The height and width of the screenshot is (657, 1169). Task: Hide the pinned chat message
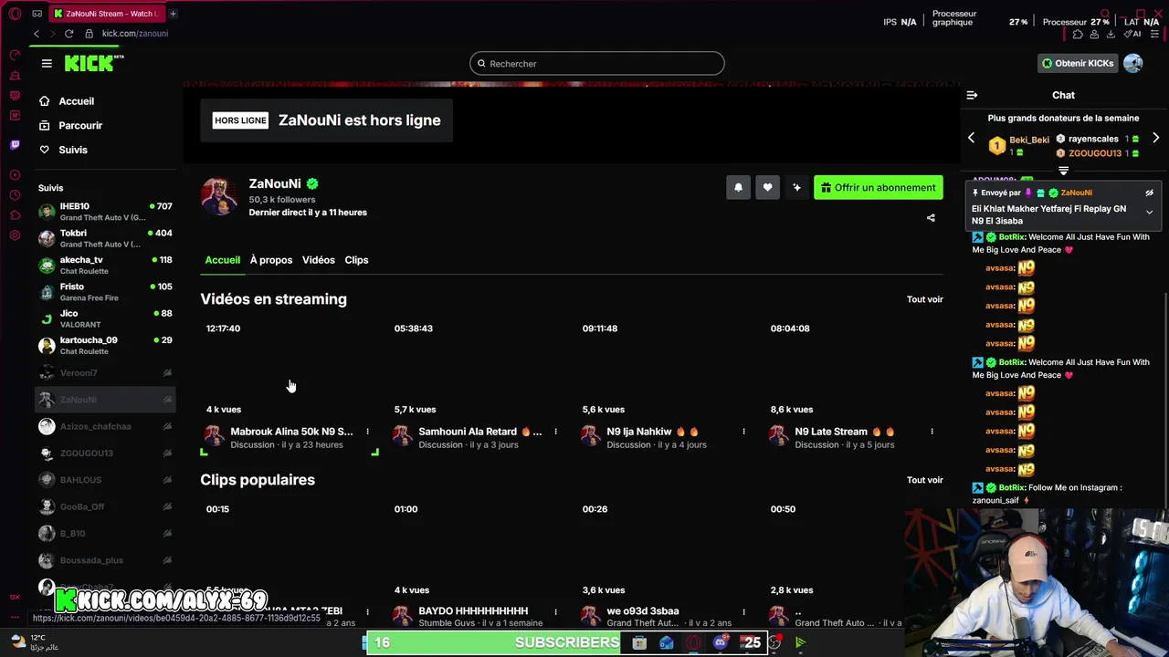click(x=1149, y=193)
